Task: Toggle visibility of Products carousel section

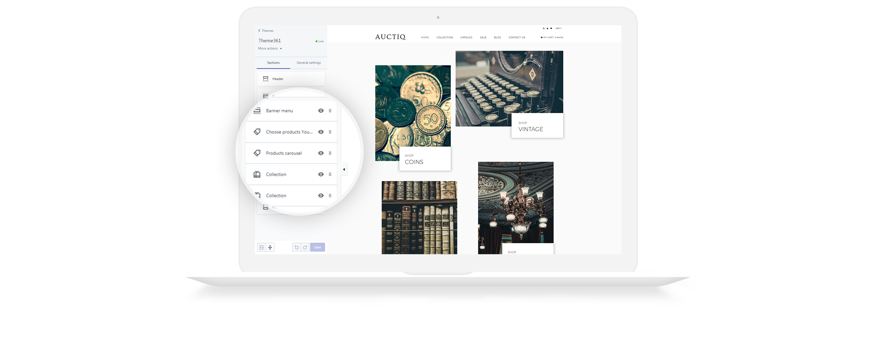Action: click(x=321, y=153)
